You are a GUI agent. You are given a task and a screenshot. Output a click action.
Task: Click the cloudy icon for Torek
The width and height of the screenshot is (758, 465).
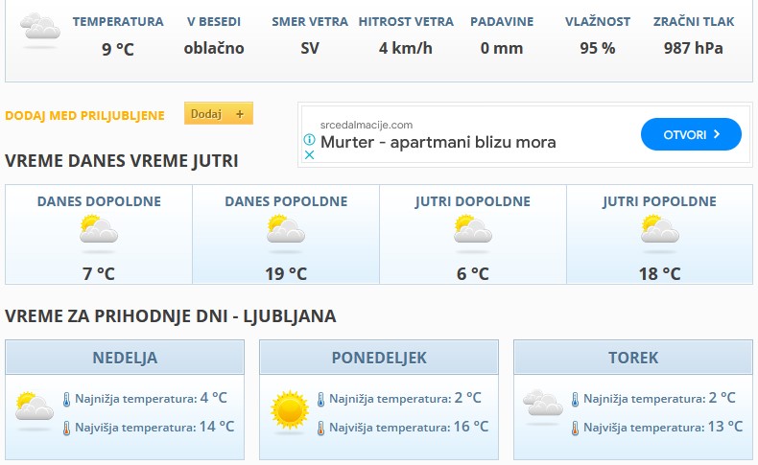543,407
